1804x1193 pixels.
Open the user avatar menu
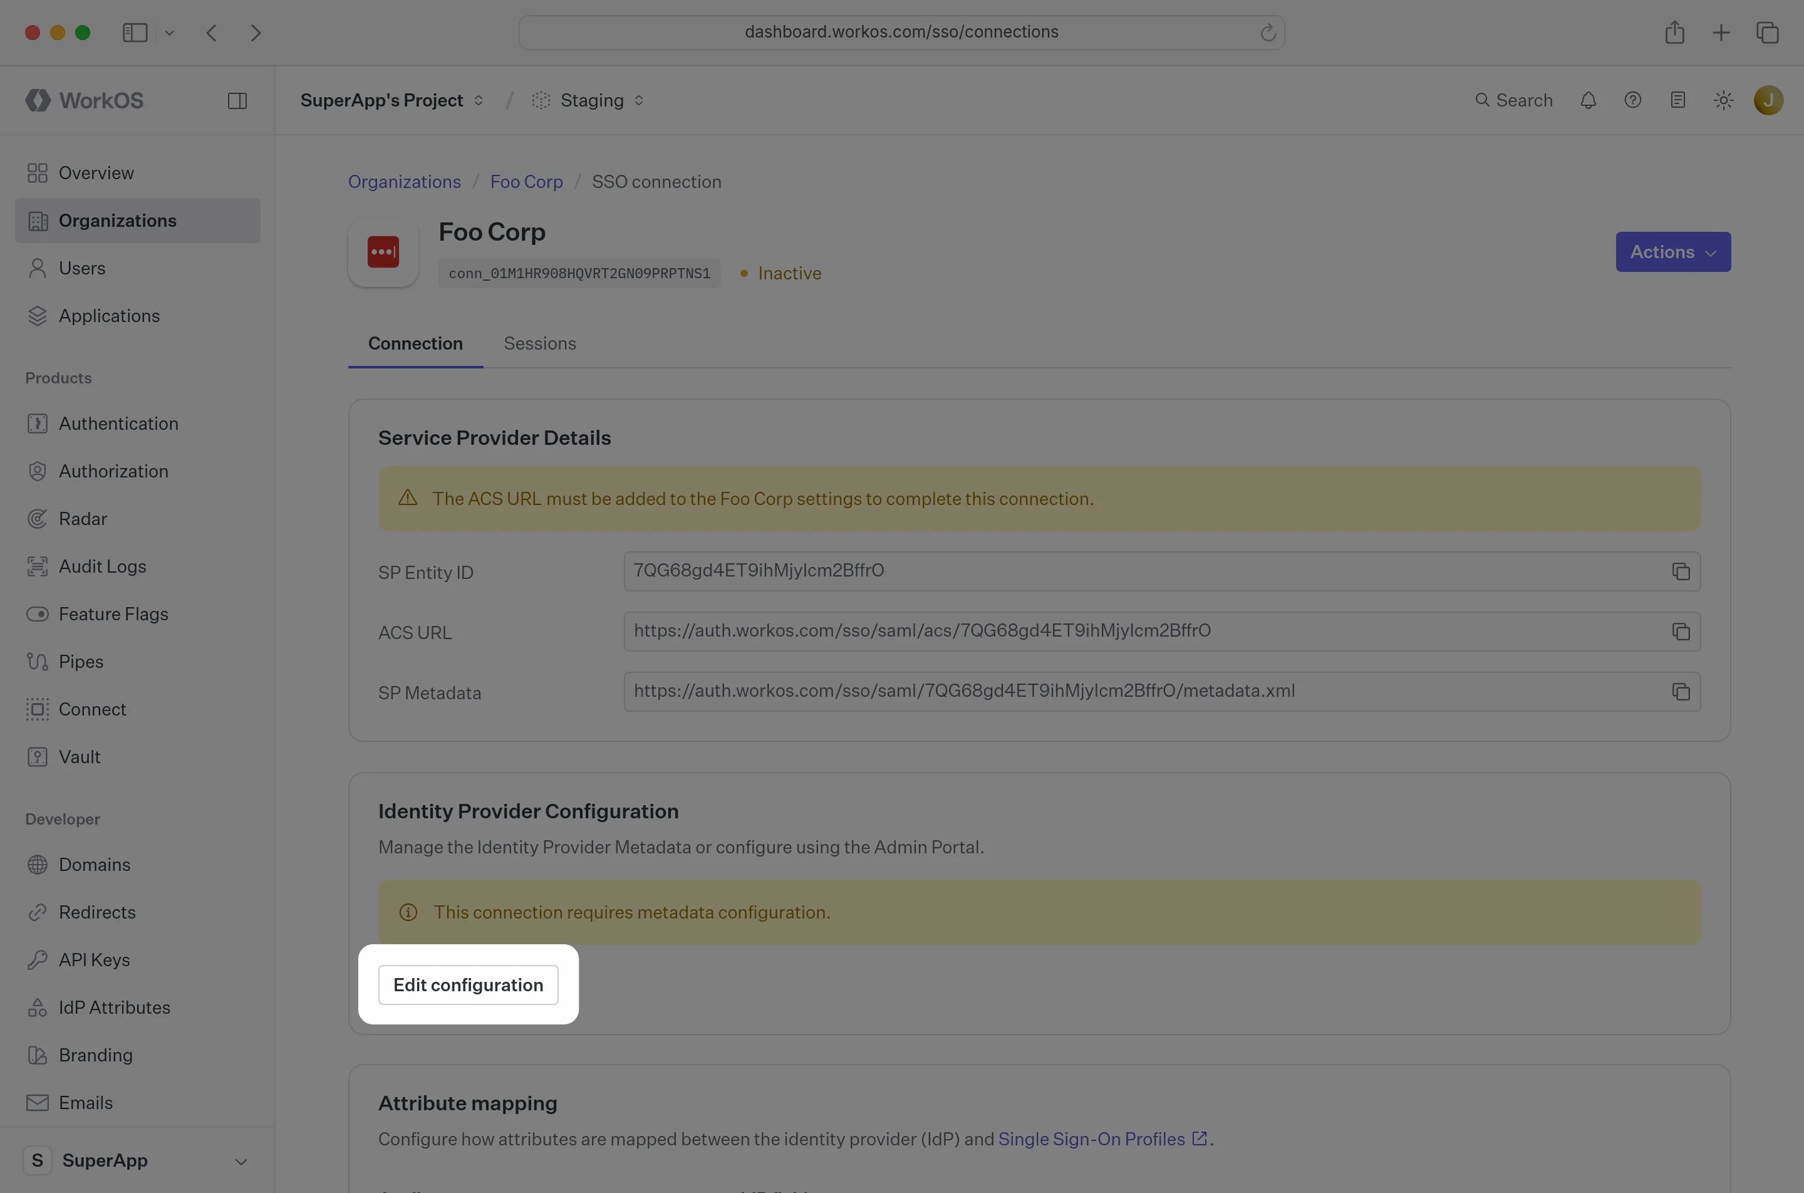point(1768,100)
